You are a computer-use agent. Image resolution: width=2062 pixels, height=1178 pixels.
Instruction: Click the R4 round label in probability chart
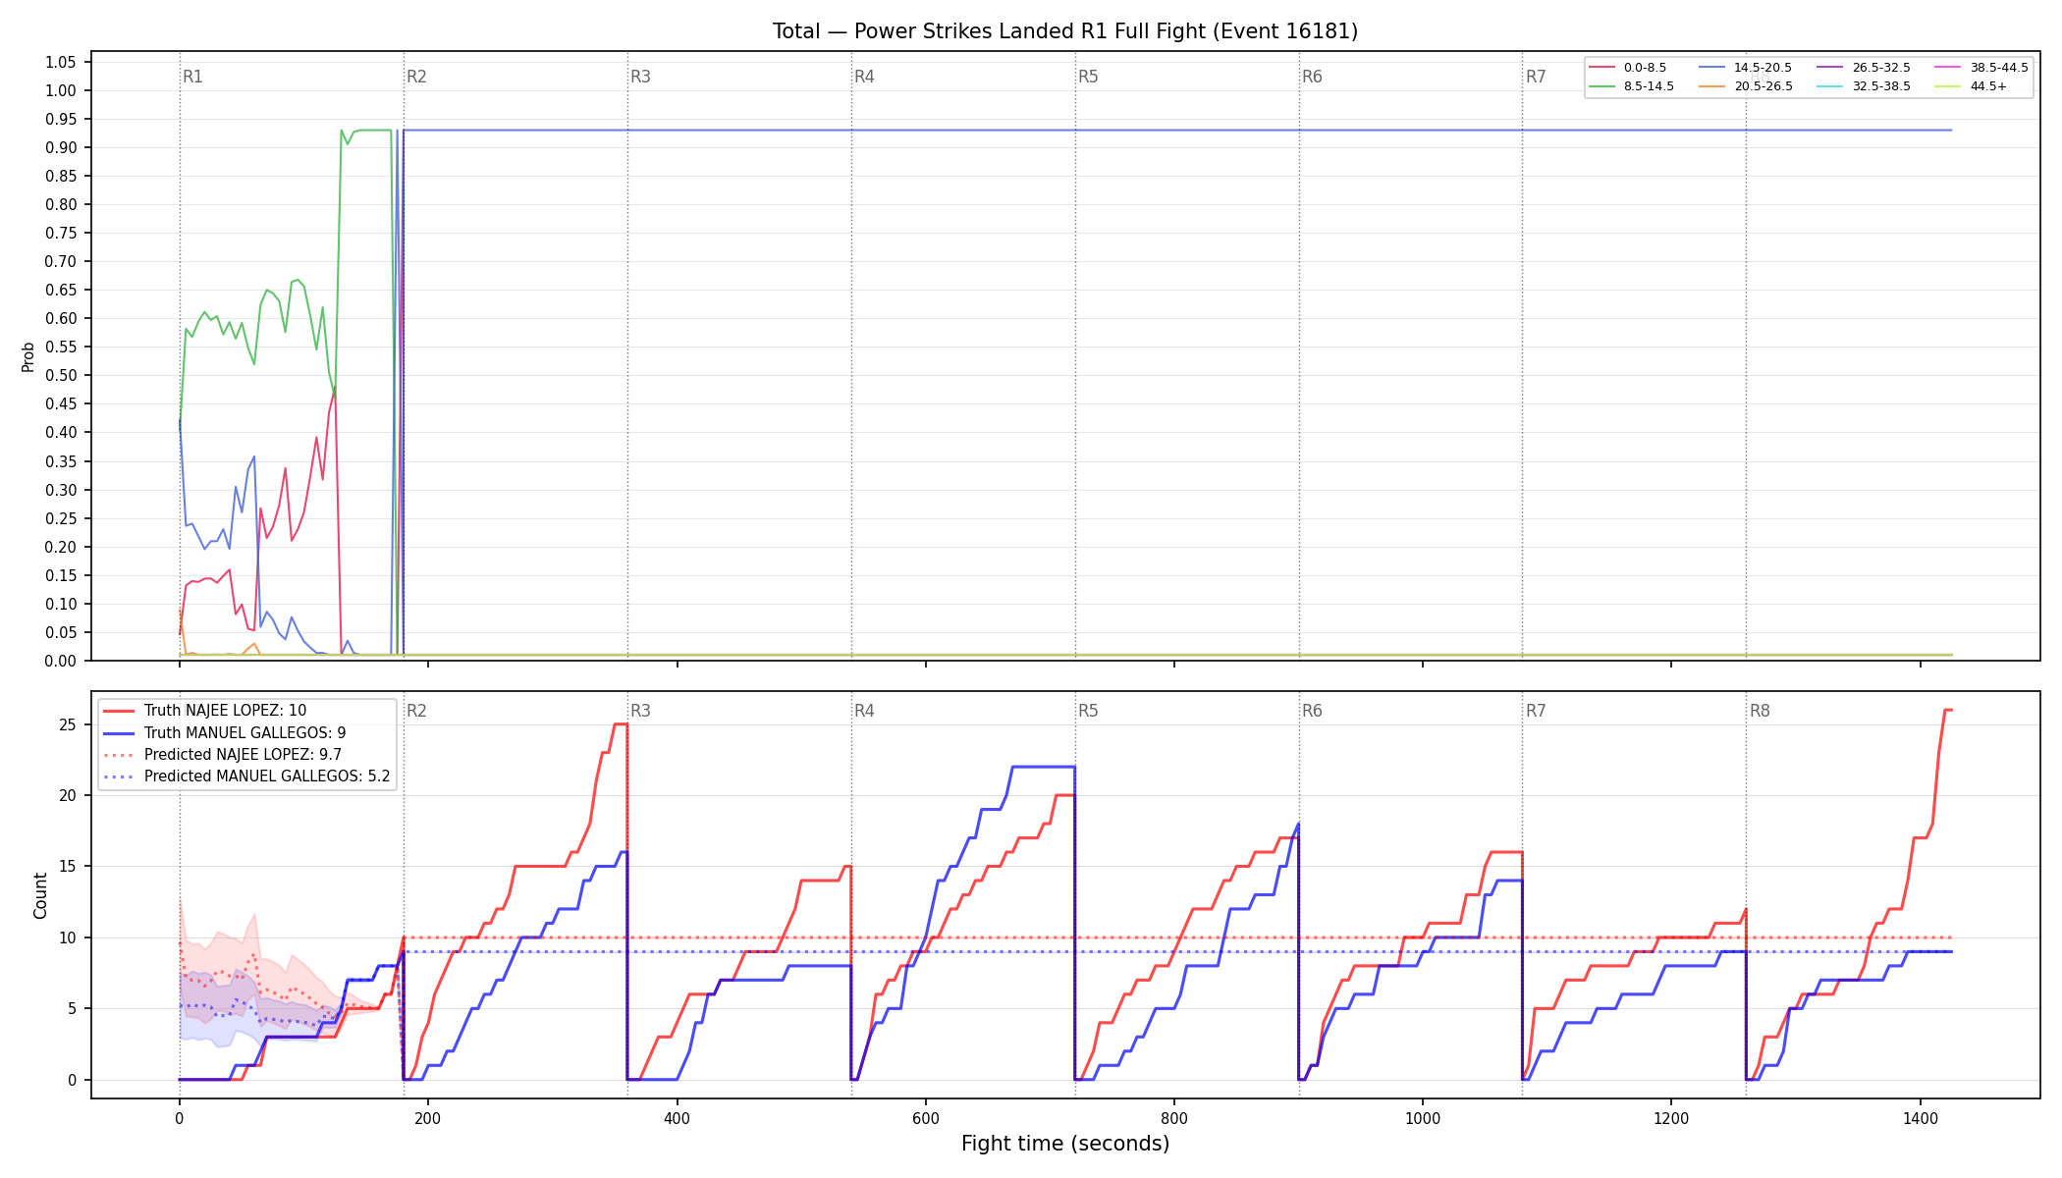[864, 77]
